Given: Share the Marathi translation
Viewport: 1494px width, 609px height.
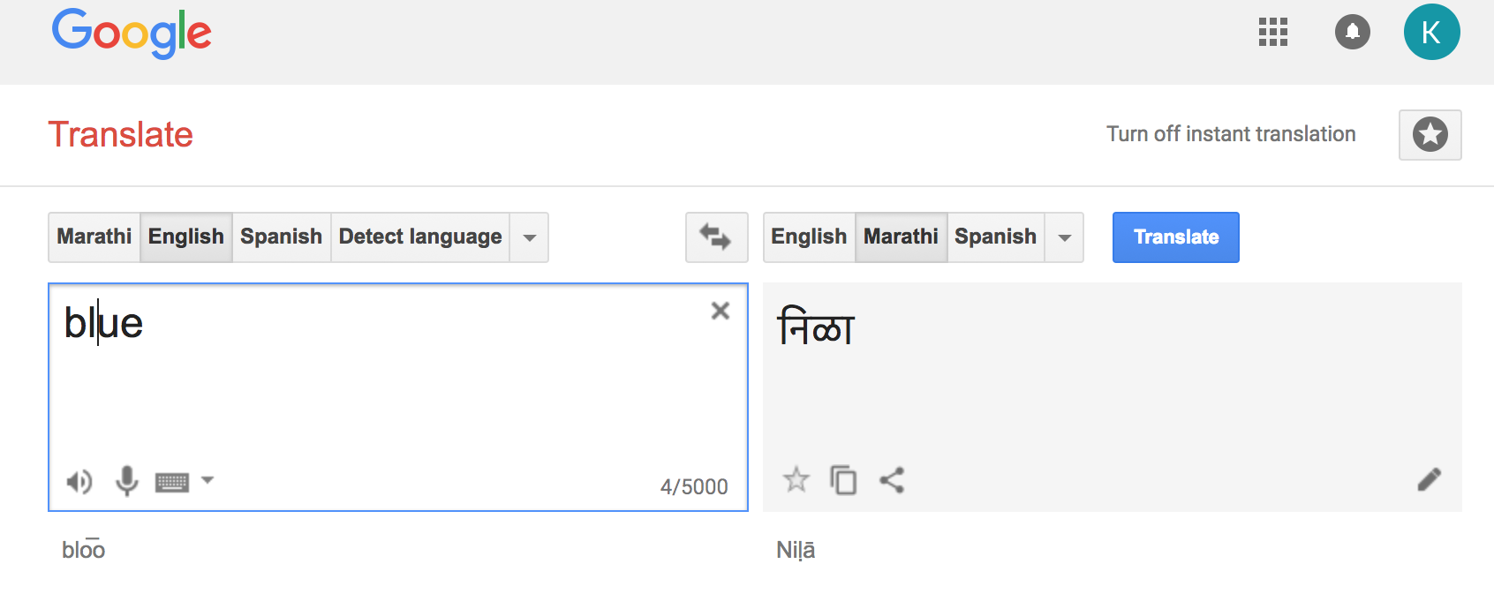Looking at the screenshot, I should (x=892, y=480).
